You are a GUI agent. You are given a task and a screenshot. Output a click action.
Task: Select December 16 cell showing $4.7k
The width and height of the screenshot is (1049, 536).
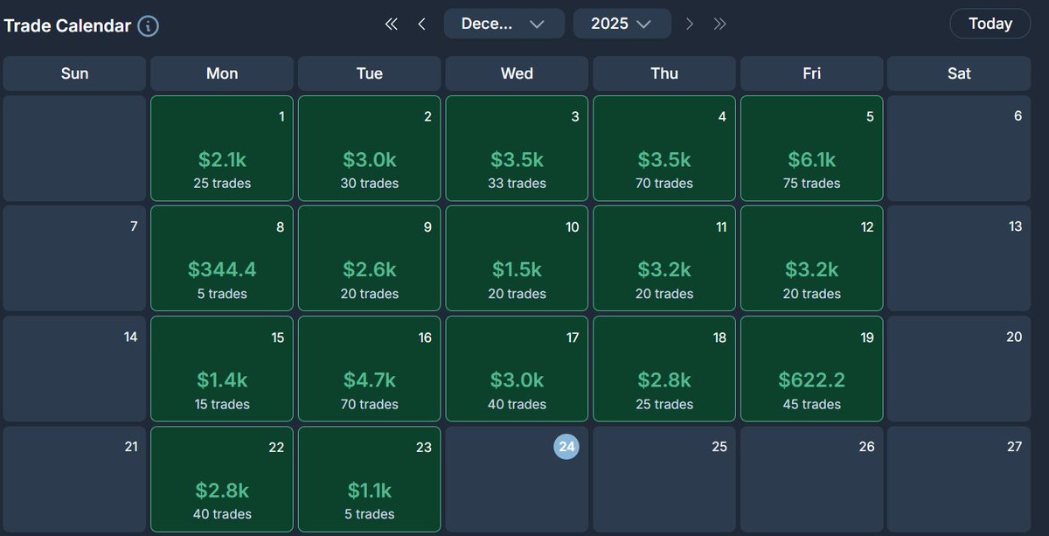coord(370,369)
